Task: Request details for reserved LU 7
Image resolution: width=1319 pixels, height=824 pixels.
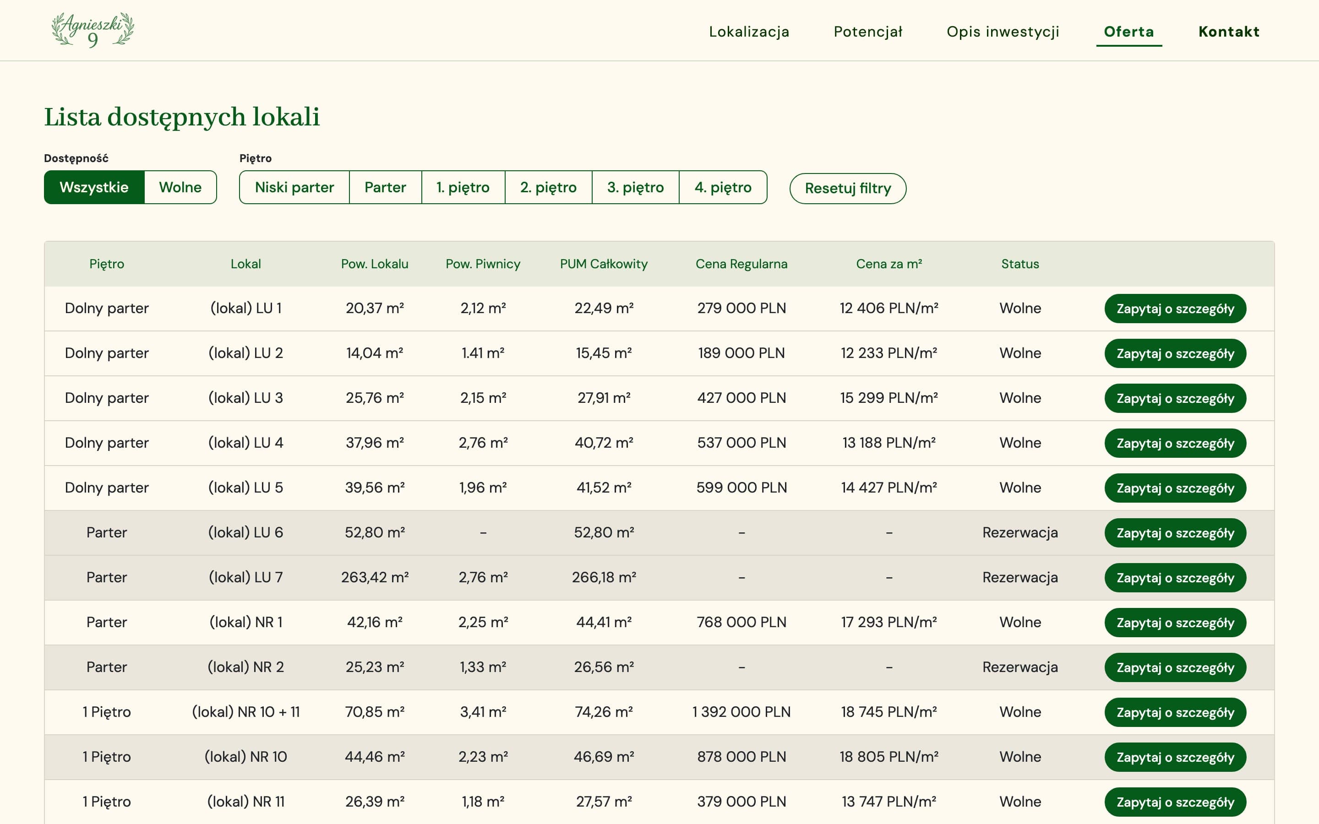Action: coord(1175,578)
